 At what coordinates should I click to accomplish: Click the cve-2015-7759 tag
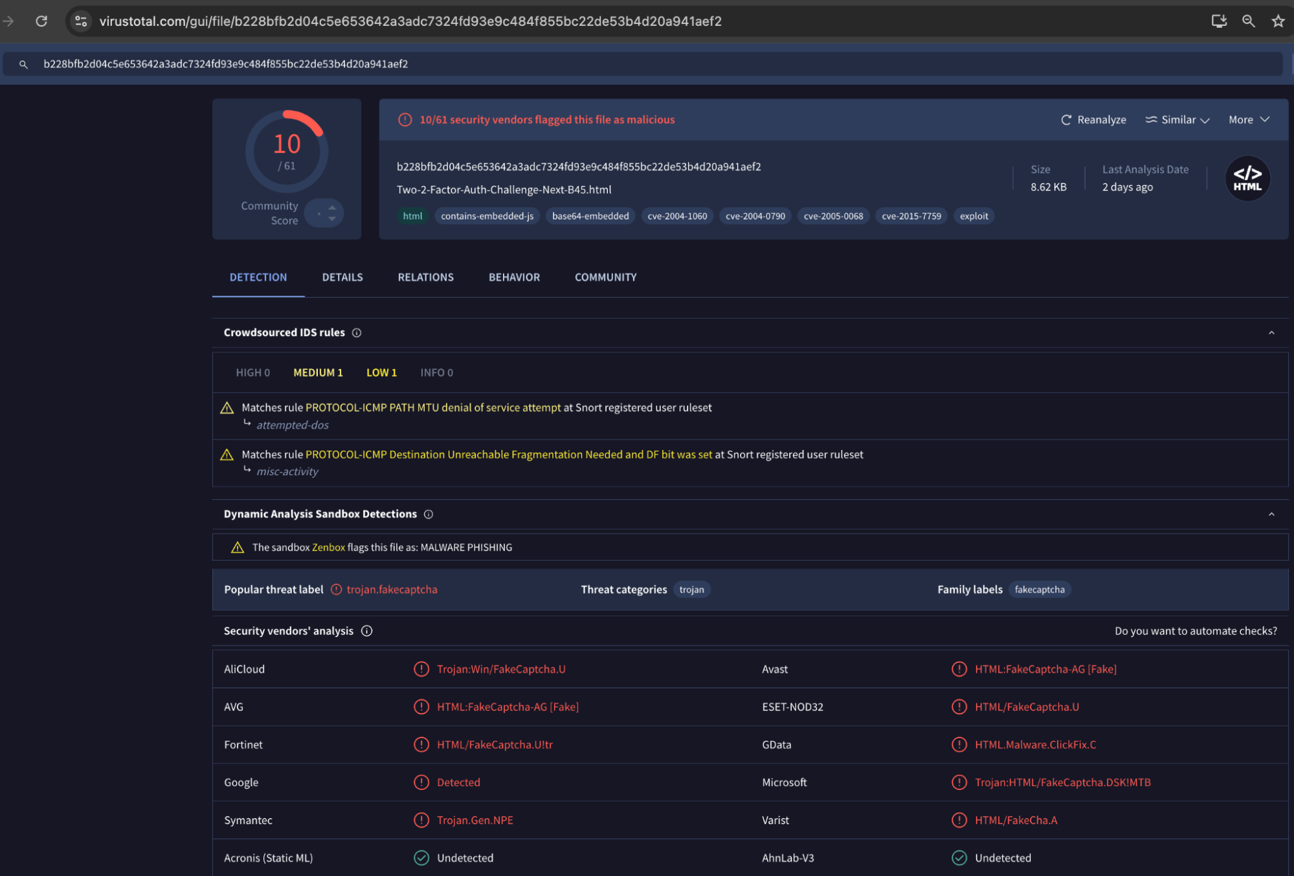coord(911,216)
